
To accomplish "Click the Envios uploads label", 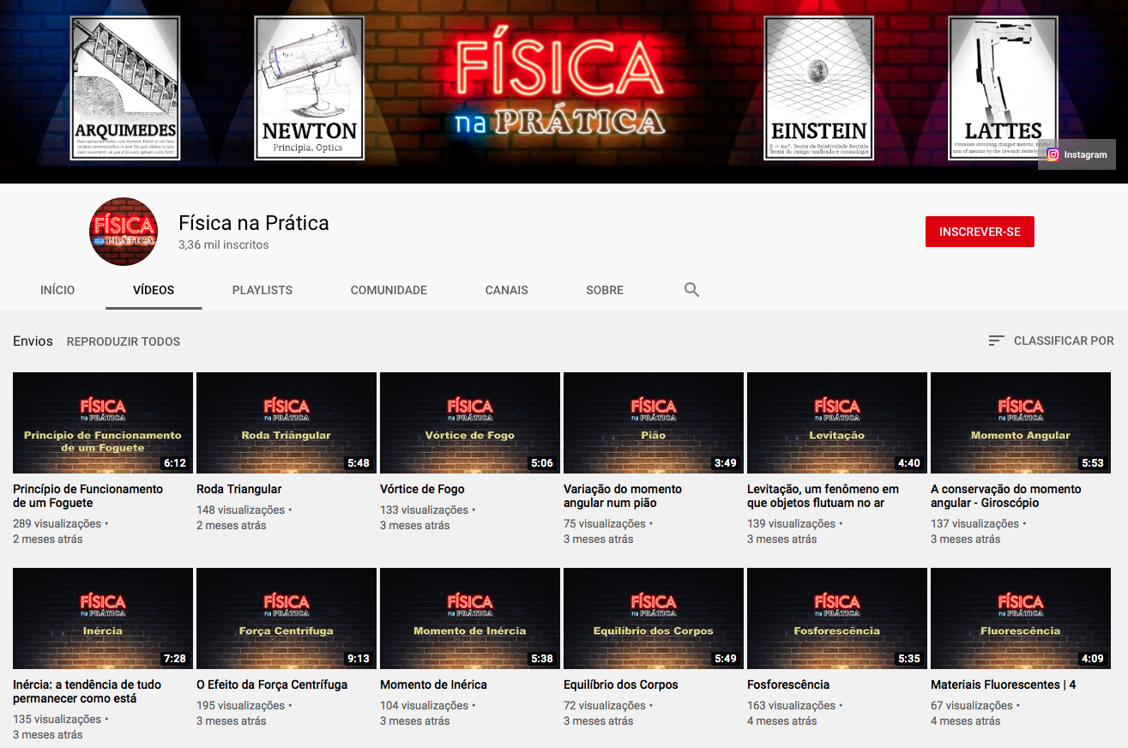I will (33, 341).
